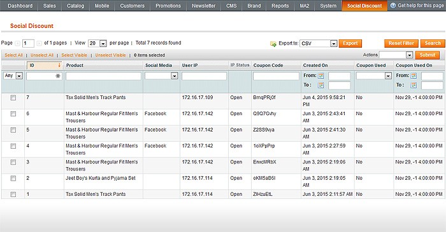The height and width of the screenshot is (232, 446).
Task: Tick the checkbox for record ID 2
Action: (13, 179)
